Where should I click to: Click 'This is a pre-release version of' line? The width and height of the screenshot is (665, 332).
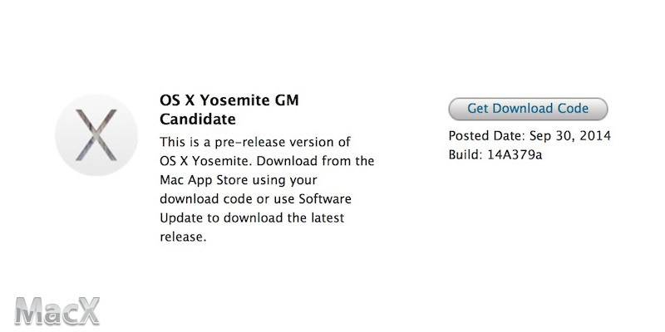255,142
